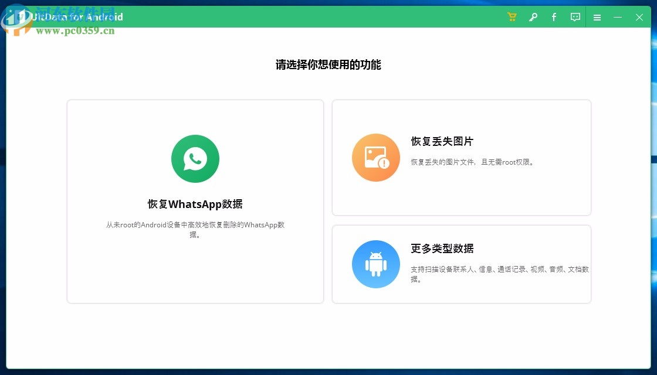Open the Facebook icon in title bar
This screenshot has width=657, height=375.
(554, 17)
